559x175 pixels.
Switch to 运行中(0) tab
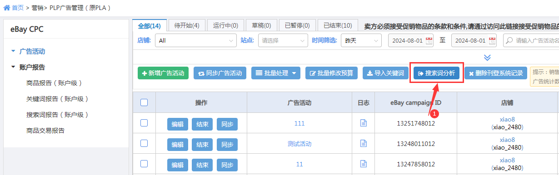point(225,25)
